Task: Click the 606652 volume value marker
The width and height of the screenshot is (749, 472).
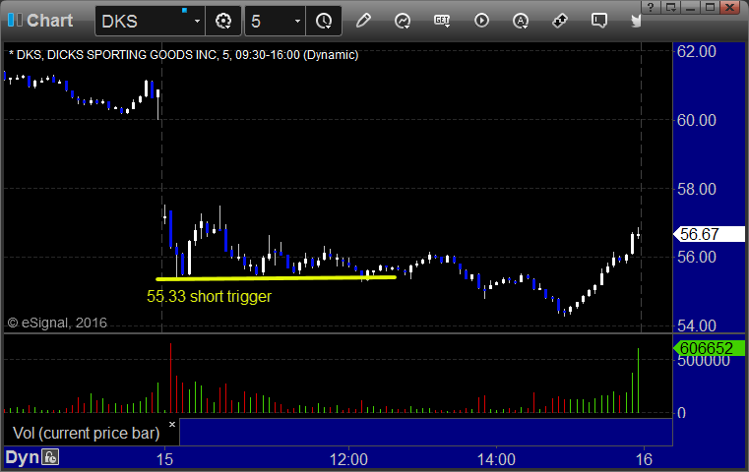Action: point(709,348)
